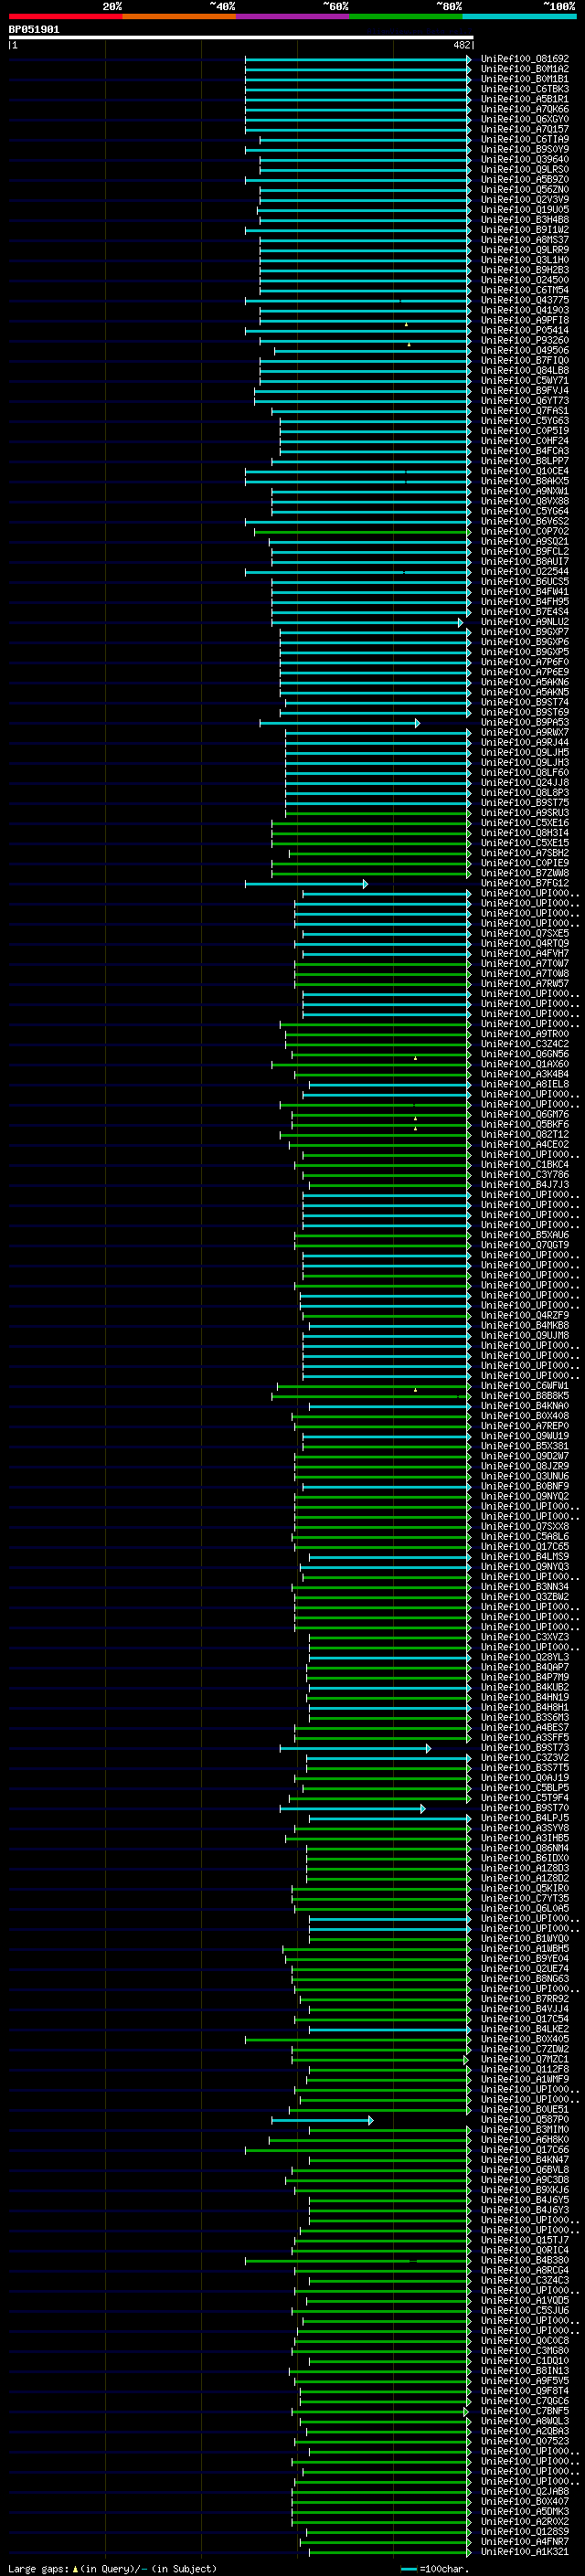Image resolution: width=585 pixels, height=2576 pixels.
Task: Select hit label UniRef100_B9S0Y9
Action: pyautogui.click(x=524, y=149)
